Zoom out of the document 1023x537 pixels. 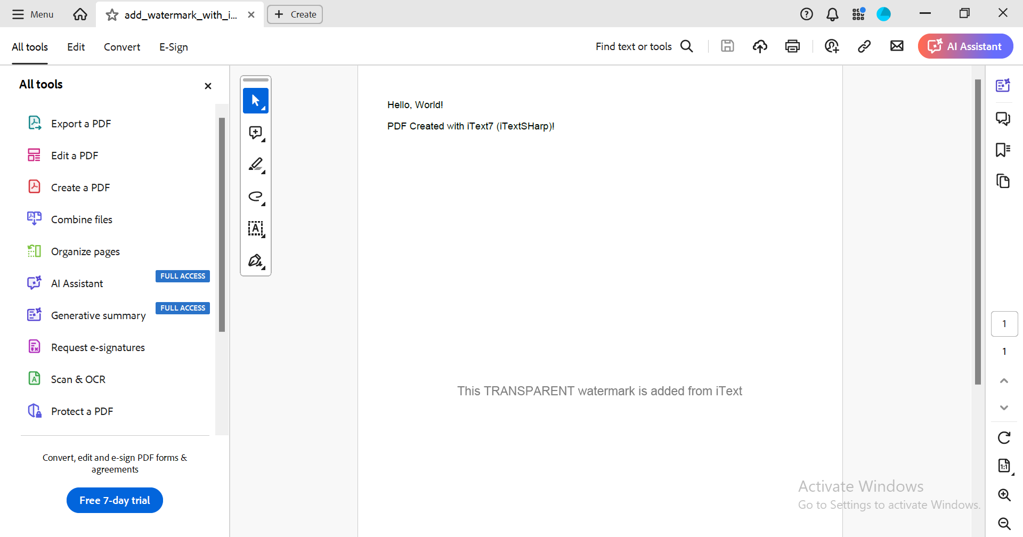click(x=1004, y=523)
